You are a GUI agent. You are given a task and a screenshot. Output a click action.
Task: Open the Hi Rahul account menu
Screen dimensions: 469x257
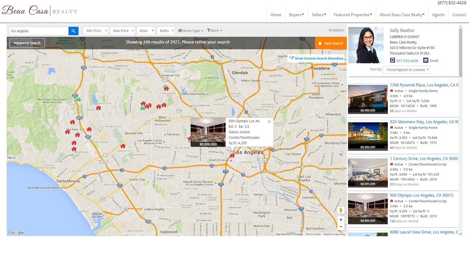336,30
